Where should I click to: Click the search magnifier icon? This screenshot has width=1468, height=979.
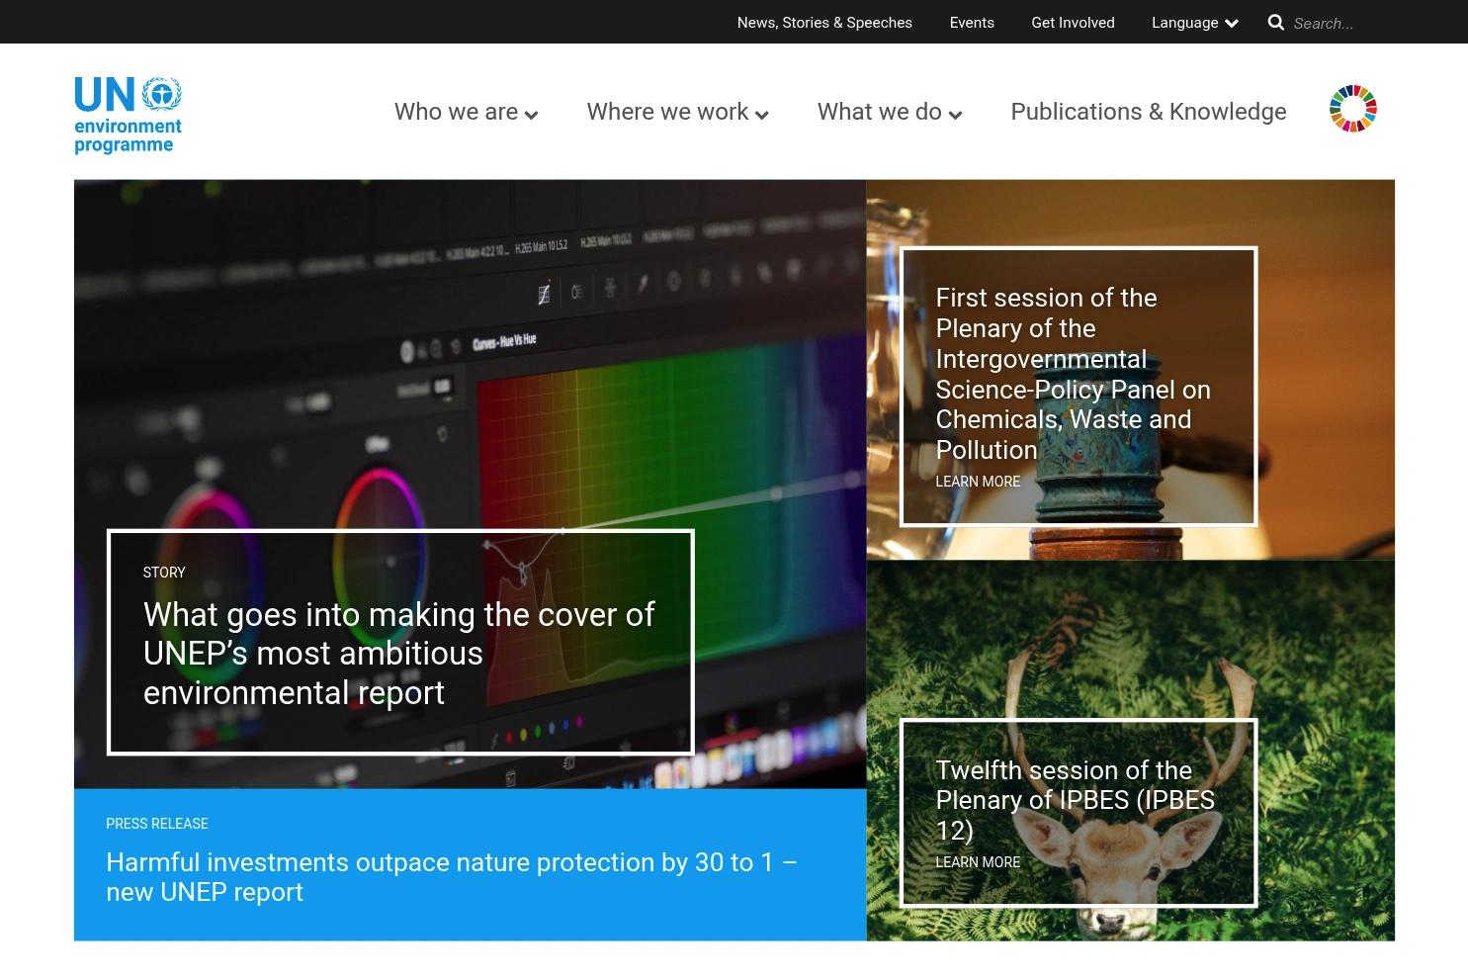click(x=1276, y=23)
